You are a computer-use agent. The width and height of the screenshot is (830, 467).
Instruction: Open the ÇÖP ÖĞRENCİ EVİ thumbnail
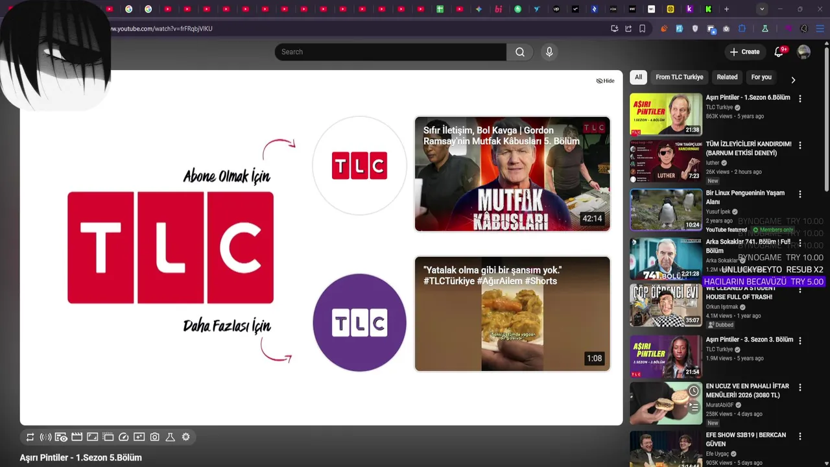(666, 305)
